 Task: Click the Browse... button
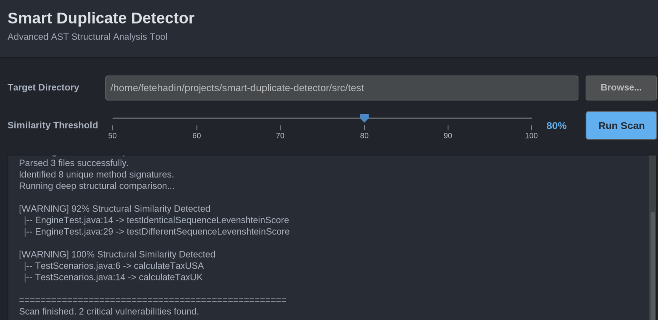click(x=621, y=88)
